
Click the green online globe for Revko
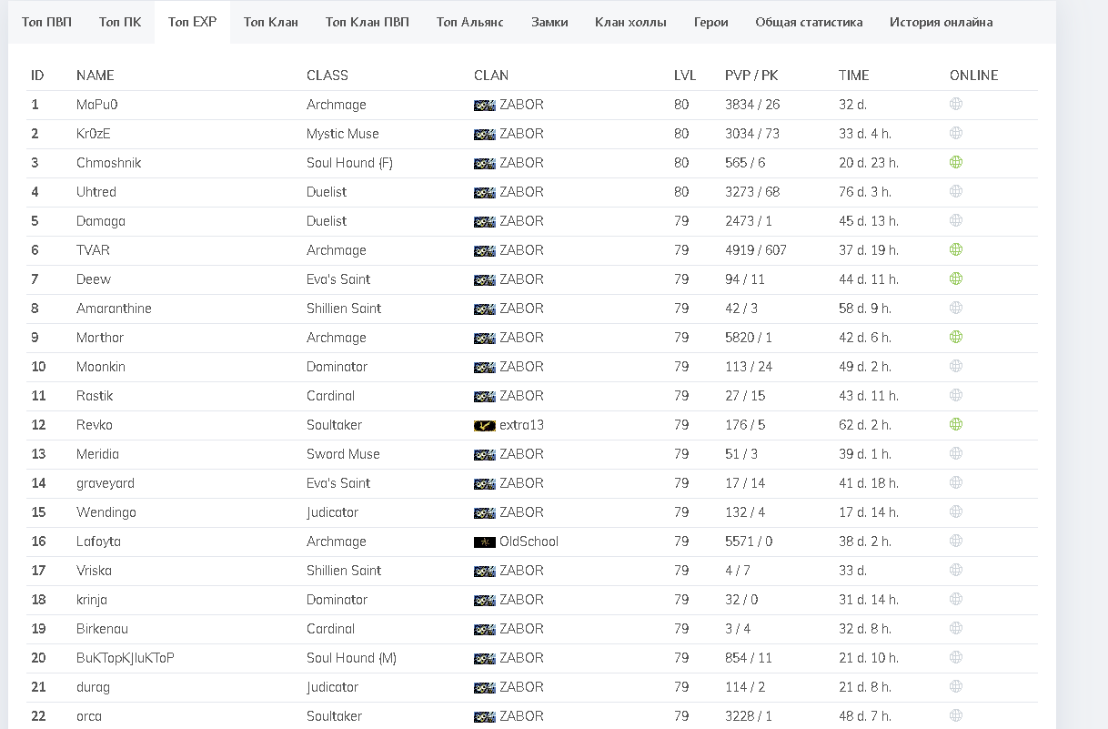pyautogui.click(x=955, y=425)
